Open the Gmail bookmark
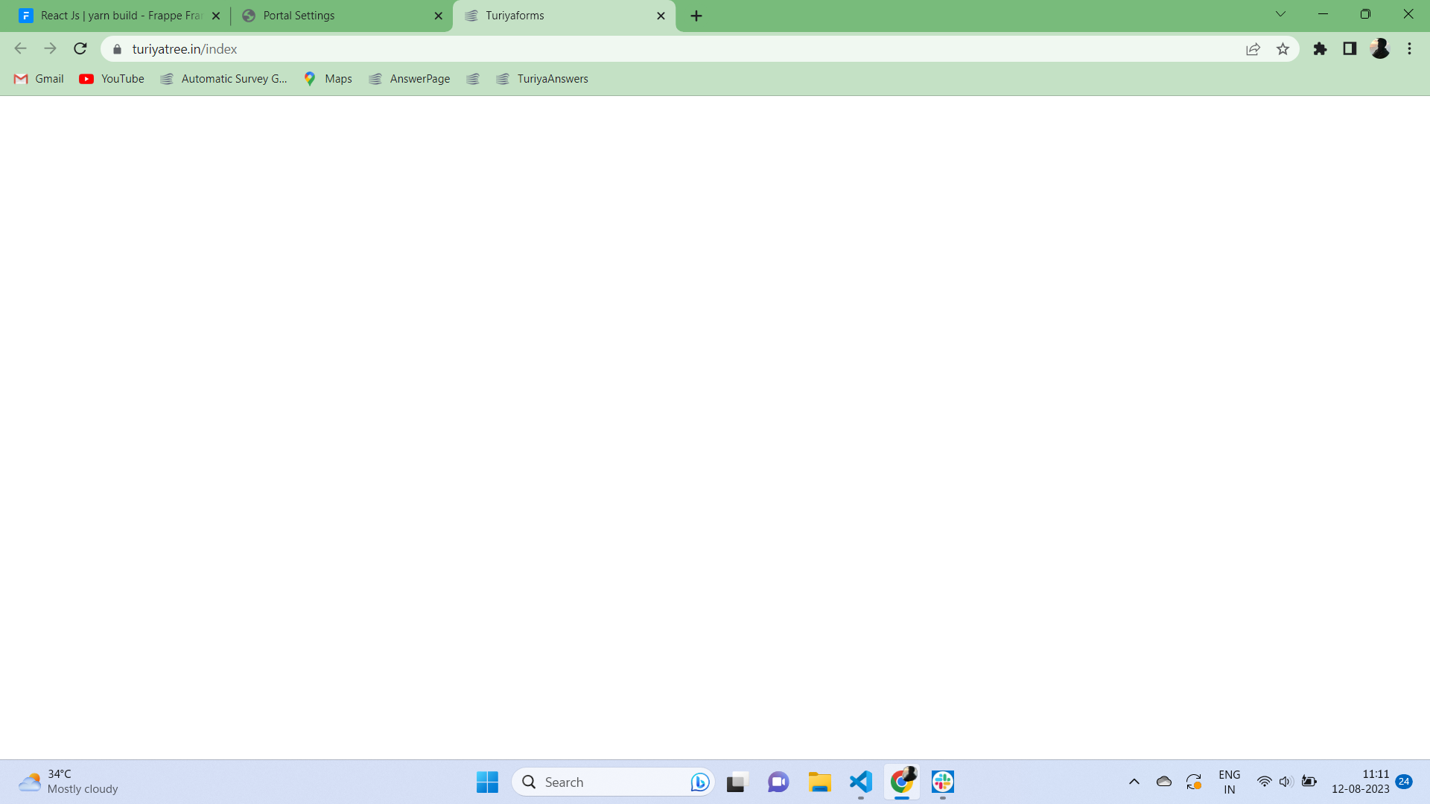Screen dimensions: 1430x804 pos(39,79)
